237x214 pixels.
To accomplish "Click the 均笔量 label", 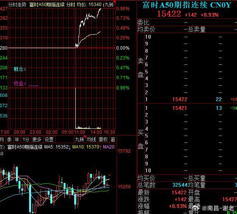I will click(x=196, y=185).
